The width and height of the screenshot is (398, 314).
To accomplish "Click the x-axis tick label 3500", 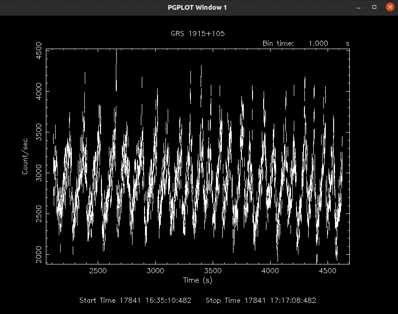I will coord(213,271).
